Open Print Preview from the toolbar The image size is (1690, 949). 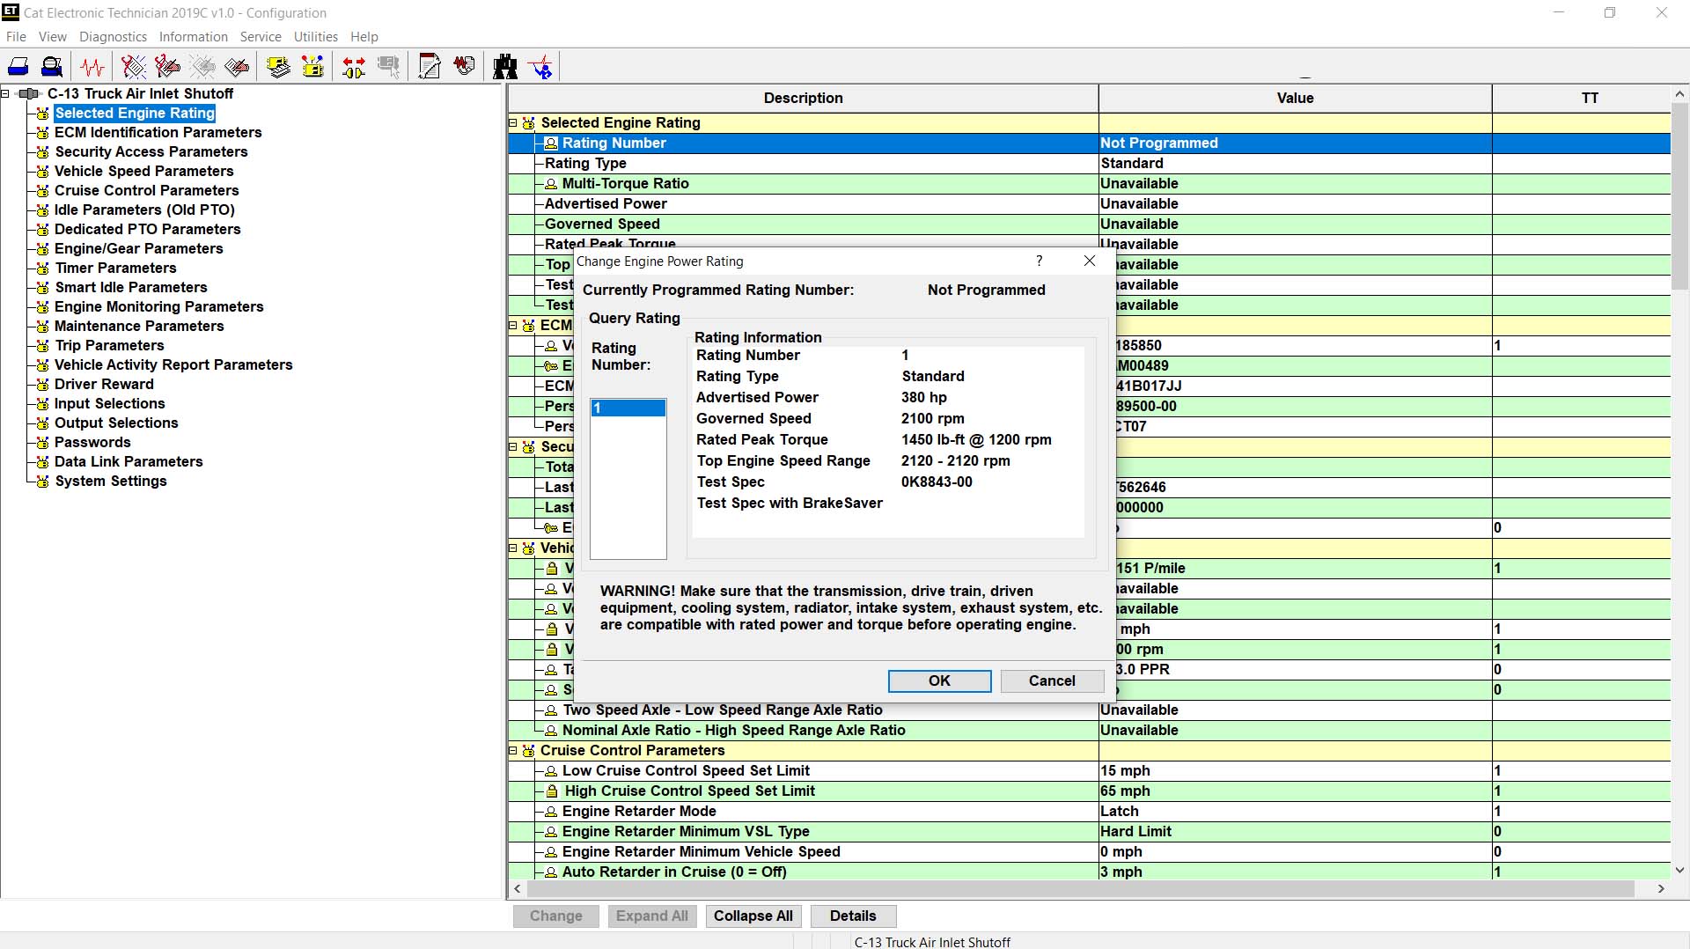(x=51, y=66)
